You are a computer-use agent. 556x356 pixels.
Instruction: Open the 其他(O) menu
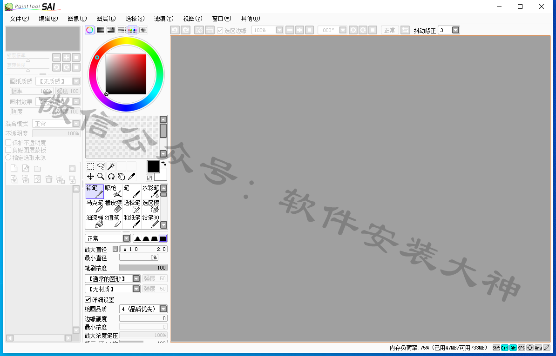251,19
